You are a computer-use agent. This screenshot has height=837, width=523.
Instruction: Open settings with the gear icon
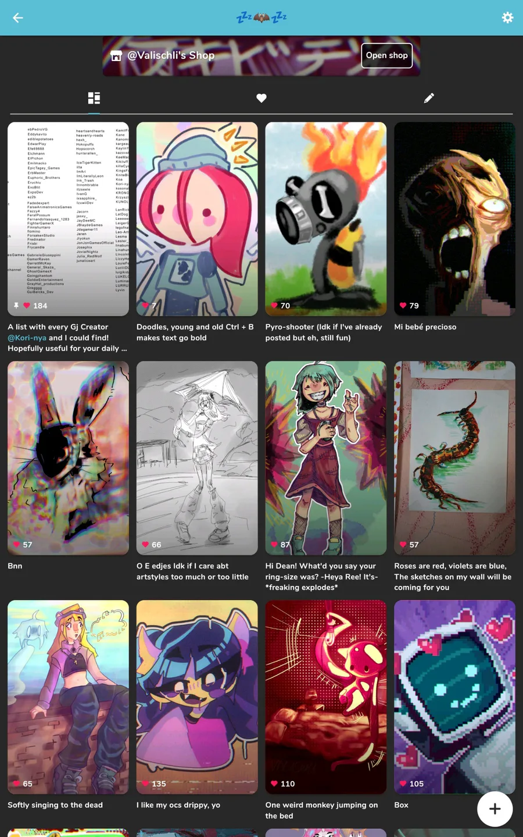pos(507,18)
